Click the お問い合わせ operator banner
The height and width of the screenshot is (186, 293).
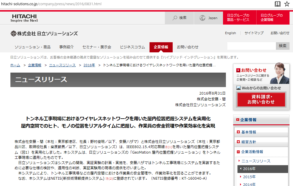261,74
